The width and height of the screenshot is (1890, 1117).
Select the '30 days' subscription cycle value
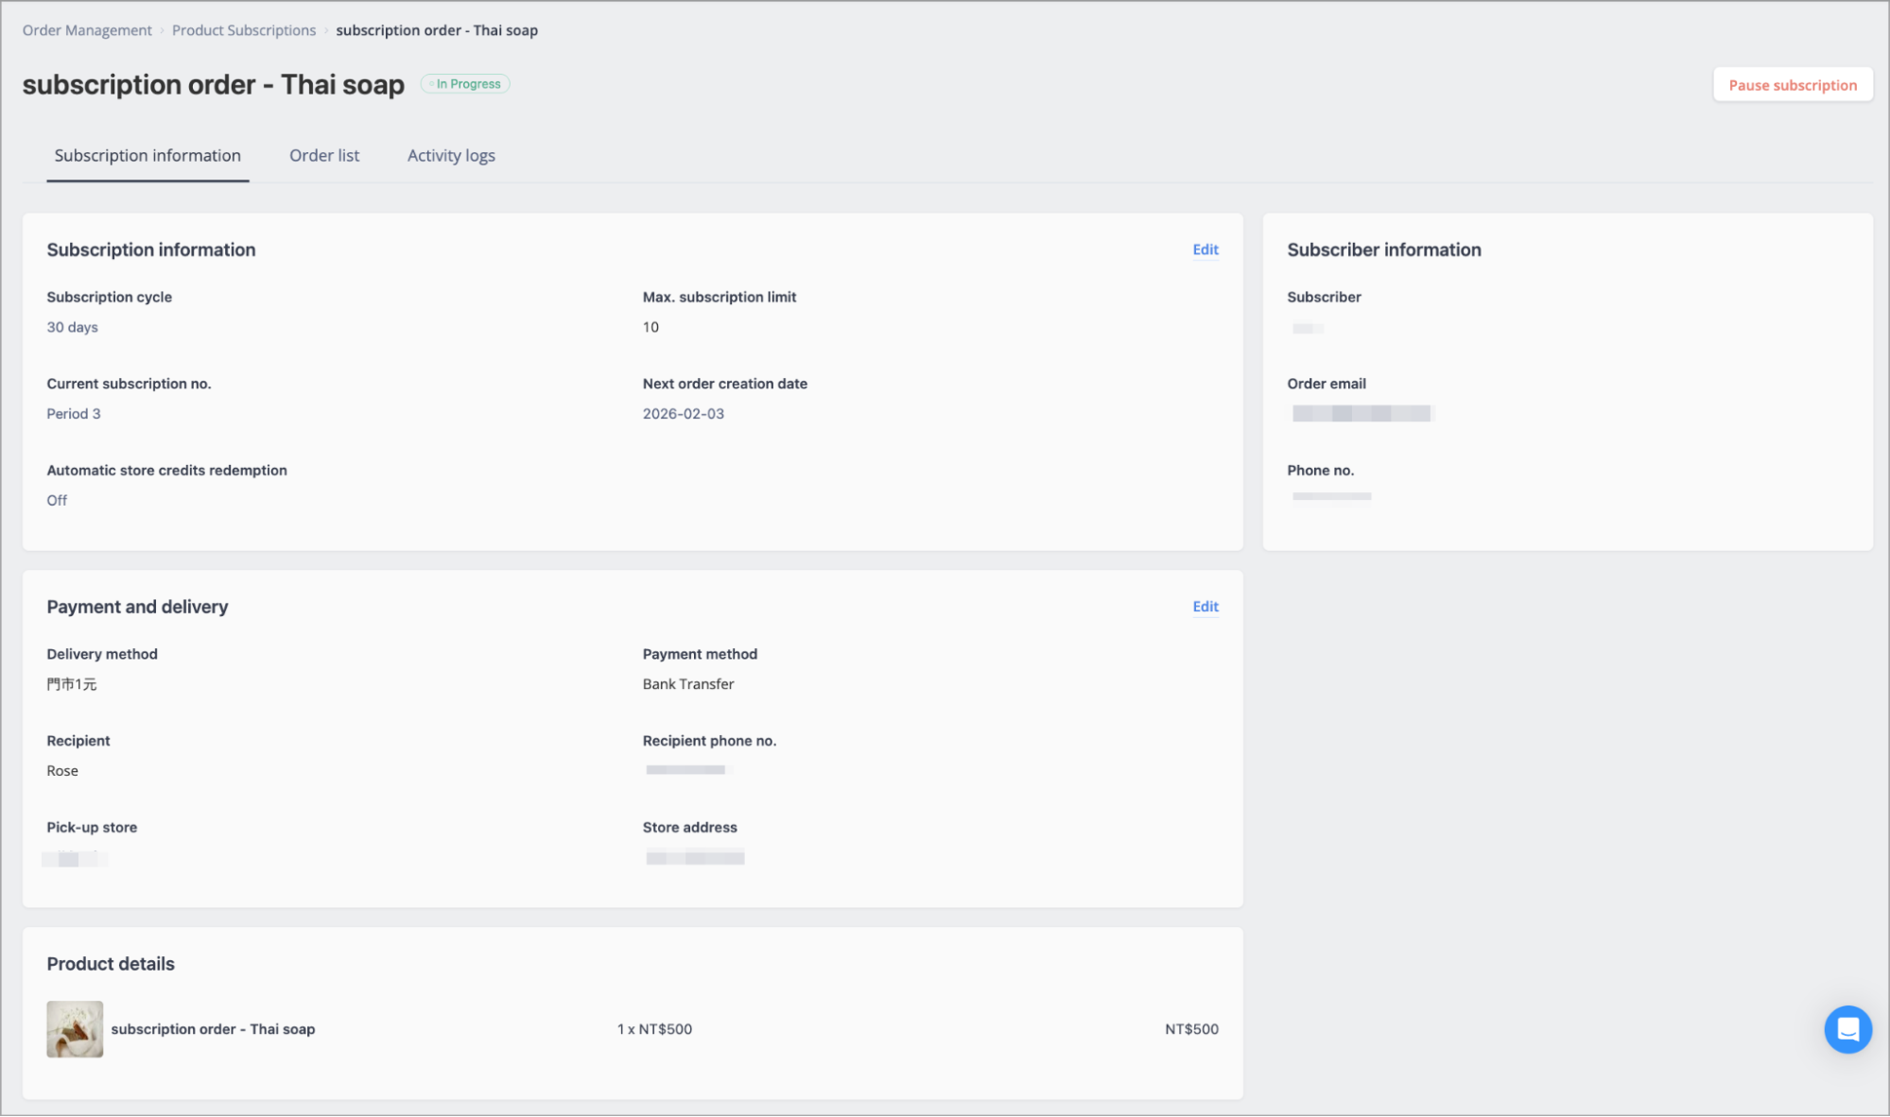[73, 327]
